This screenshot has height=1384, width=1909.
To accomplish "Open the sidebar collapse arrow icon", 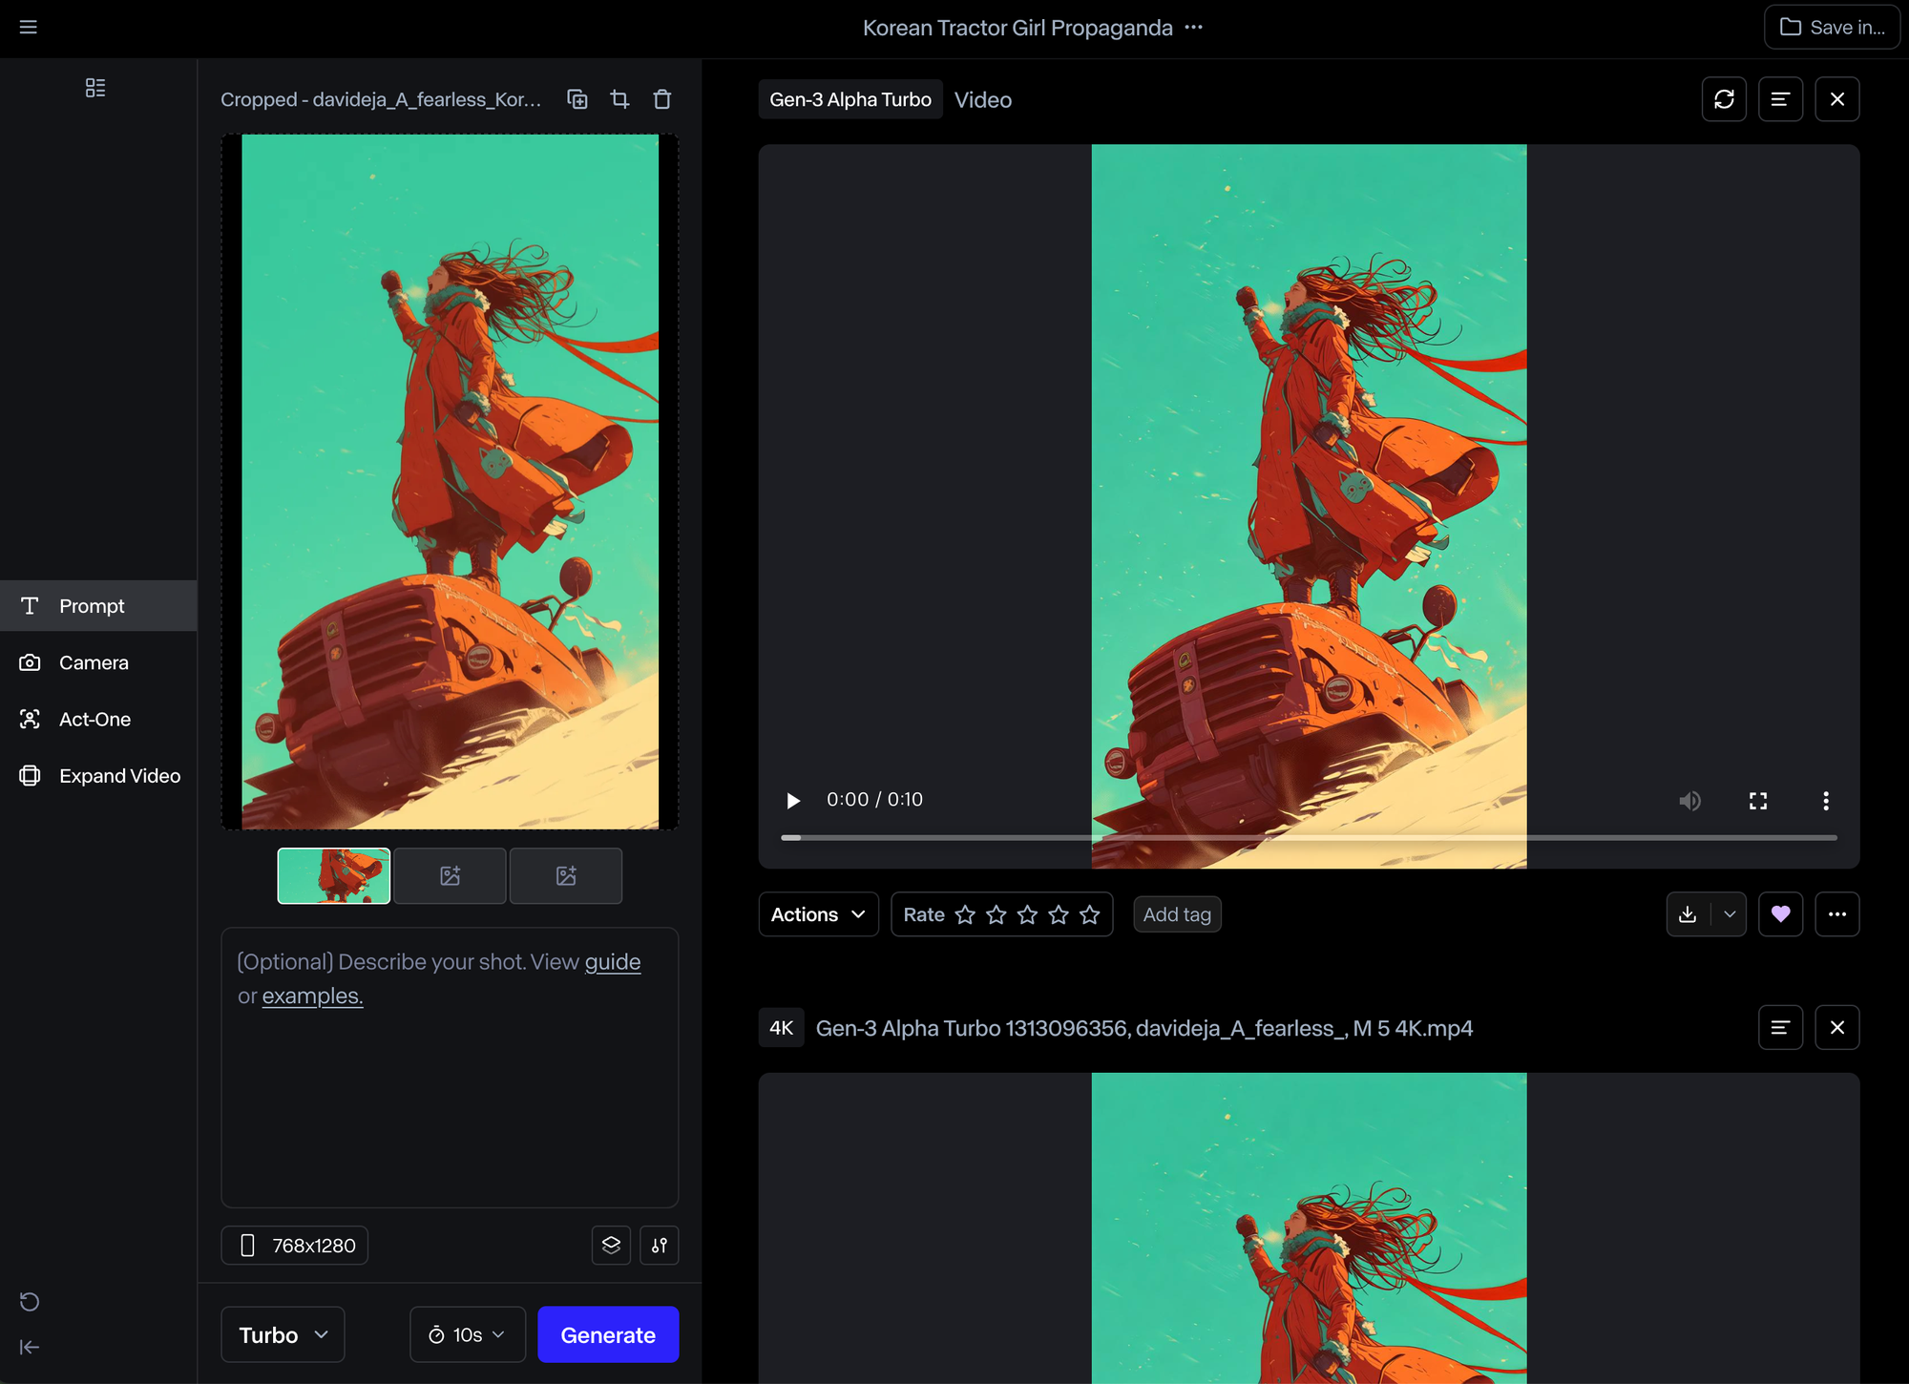I will 30,1347.
